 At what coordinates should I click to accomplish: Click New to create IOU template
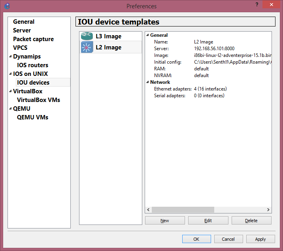coord(165,221)
